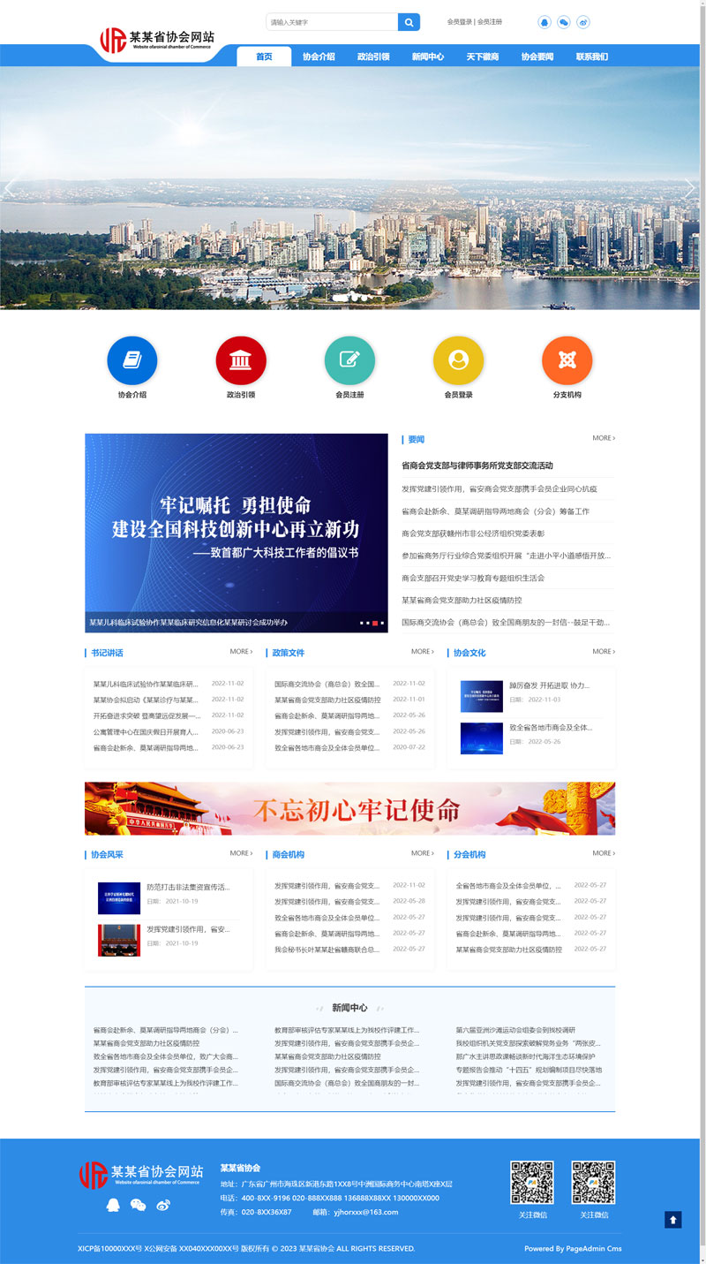Open article 我会秘书长叶某某赴省赣商联合总
The height and width of the screenshot is (1264, 706).
pyautogui.click(x=327, y=950)
